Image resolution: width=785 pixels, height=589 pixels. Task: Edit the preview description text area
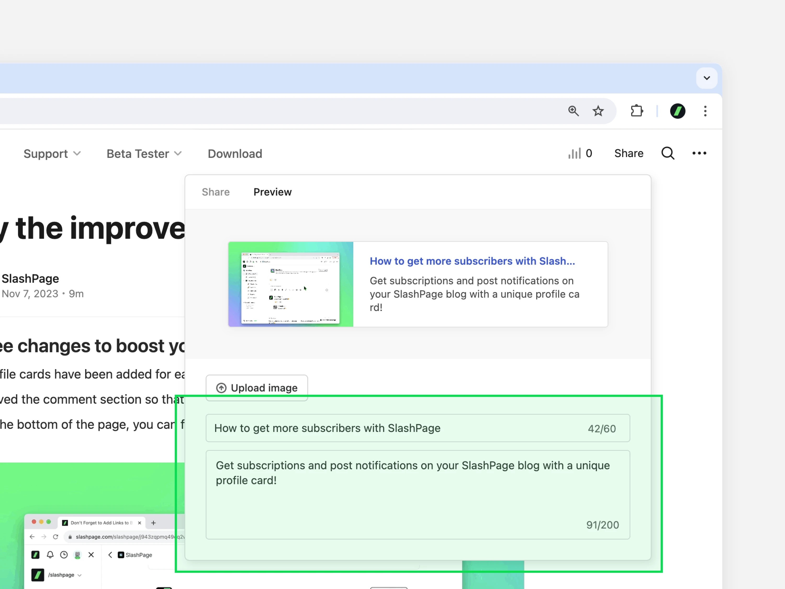(418, 495)
